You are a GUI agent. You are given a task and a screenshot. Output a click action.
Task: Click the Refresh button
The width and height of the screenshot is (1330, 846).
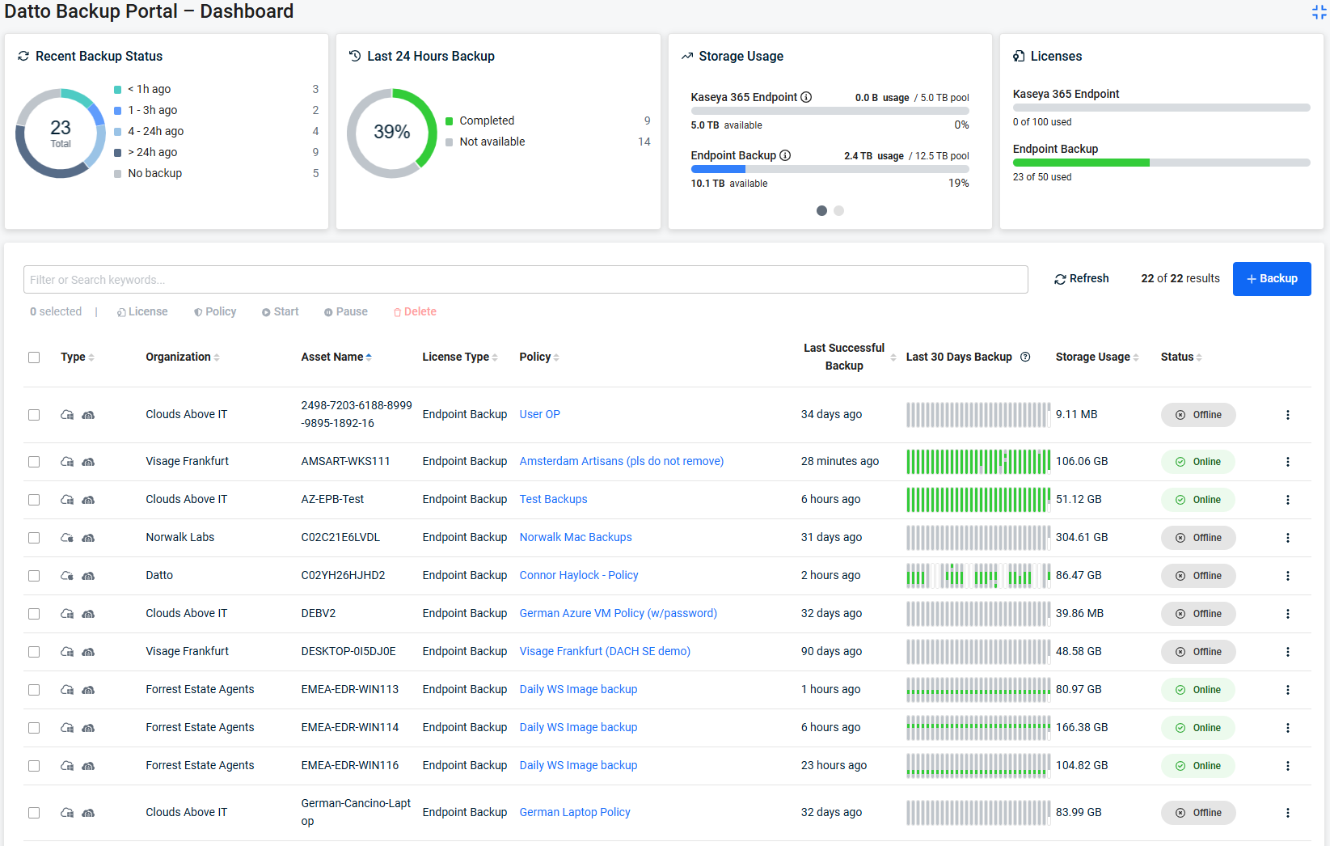pos(1081,279)
